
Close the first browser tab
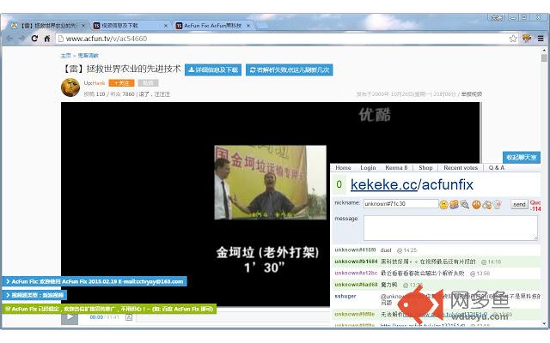(x=83, y=26)
